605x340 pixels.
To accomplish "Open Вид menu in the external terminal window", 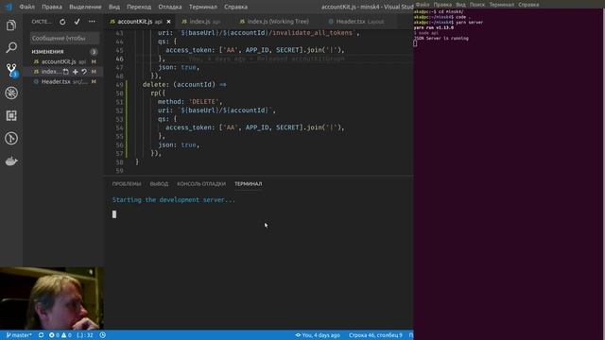I will tap(460, 5).
